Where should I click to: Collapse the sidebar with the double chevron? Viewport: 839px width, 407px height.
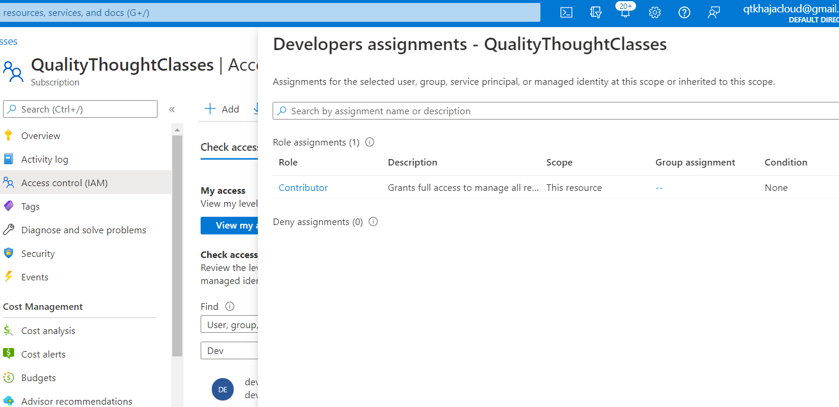[x=172, y=108]
